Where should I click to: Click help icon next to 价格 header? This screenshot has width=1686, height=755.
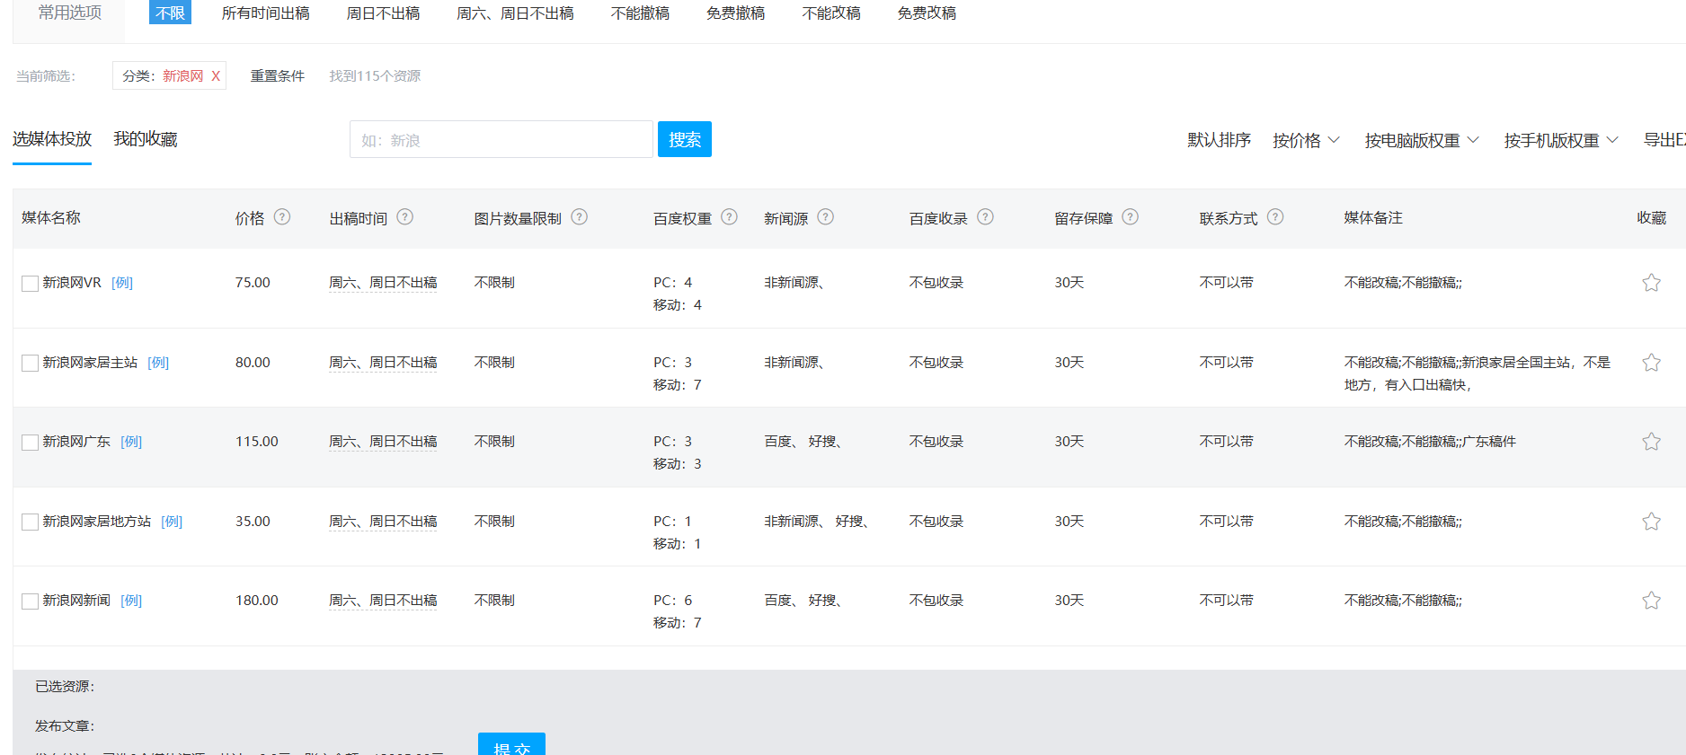(x=282, y=217)
